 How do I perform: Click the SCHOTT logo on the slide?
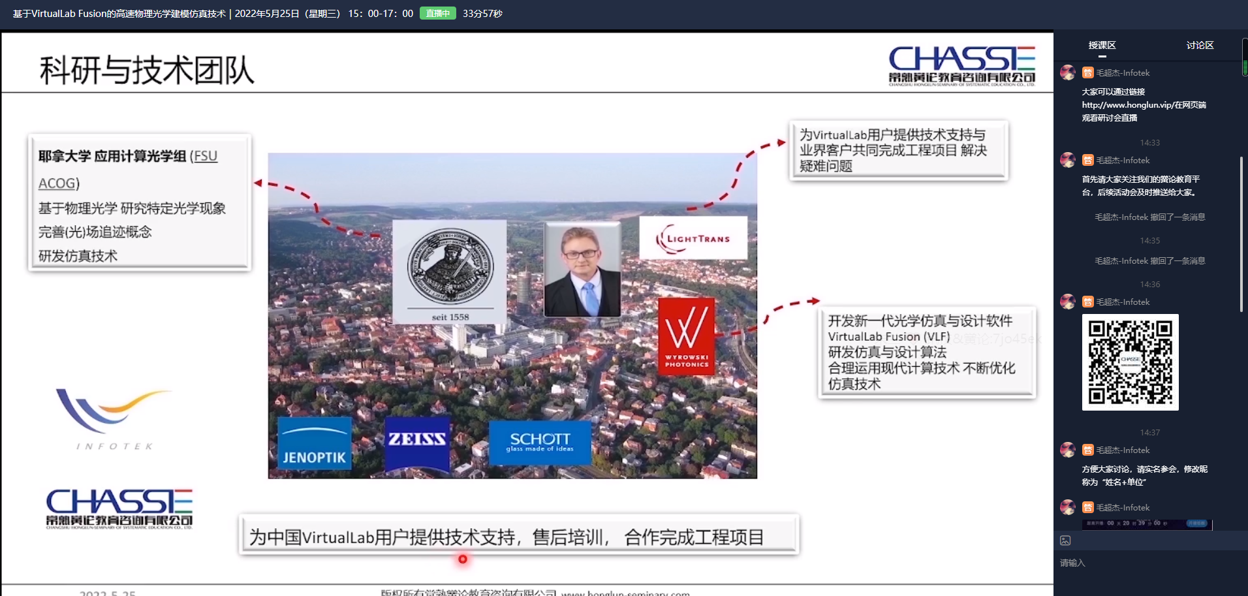[x=540, y=442]
